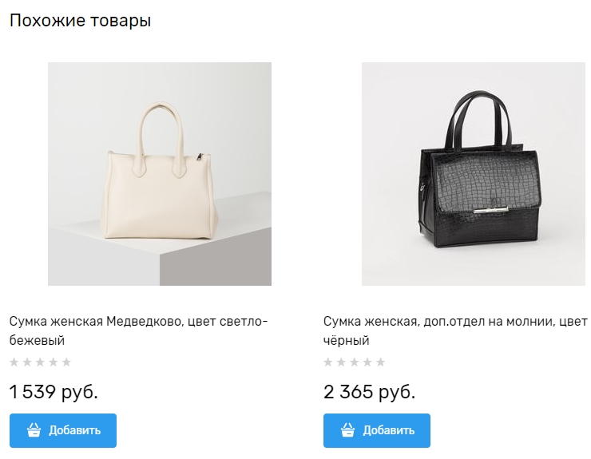Click basket icon on black bag's Добавить button
591x459 pixels.
348,430
